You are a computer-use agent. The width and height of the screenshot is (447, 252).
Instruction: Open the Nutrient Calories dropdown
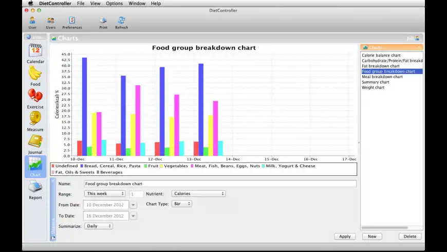click(198, 194)
